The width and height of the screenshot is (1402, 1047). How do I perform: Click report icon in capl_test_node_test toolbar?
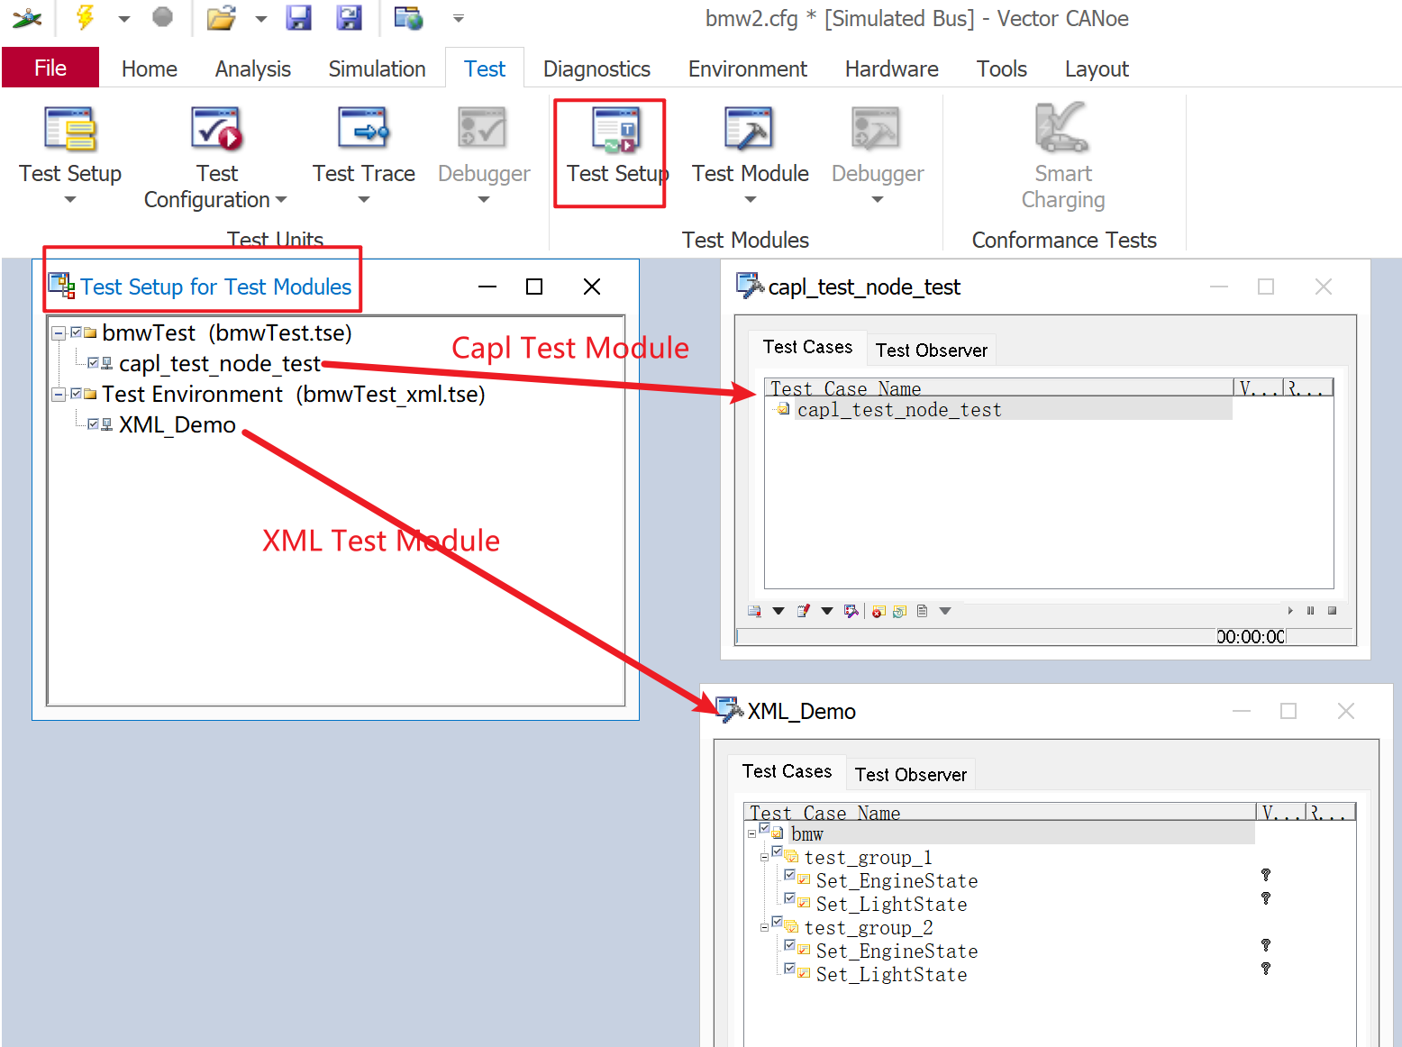pyautogui.click(x=755, y=611)
